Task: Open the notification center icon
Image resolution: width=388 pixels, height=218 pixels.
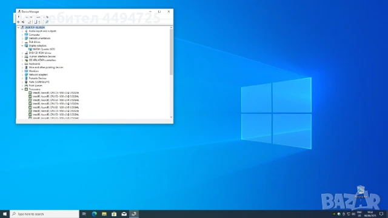Action: pos(381,214)
